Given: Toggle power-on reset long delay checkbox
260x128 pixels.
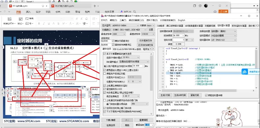Looking at the screenshot, I should point(105,86).
